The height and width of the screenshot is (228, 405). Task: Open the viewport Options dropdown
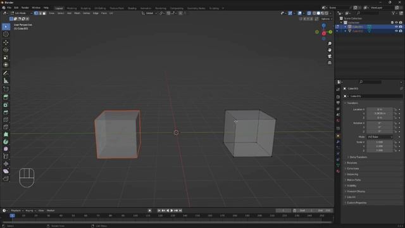(x=327, y=19)
